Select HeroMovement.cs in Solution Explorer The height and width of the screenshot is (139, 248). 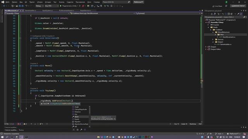pos(229,37)
